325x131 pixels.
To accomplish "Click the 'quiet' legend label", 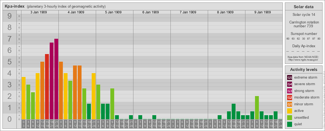I will click(x=298, y=124).
